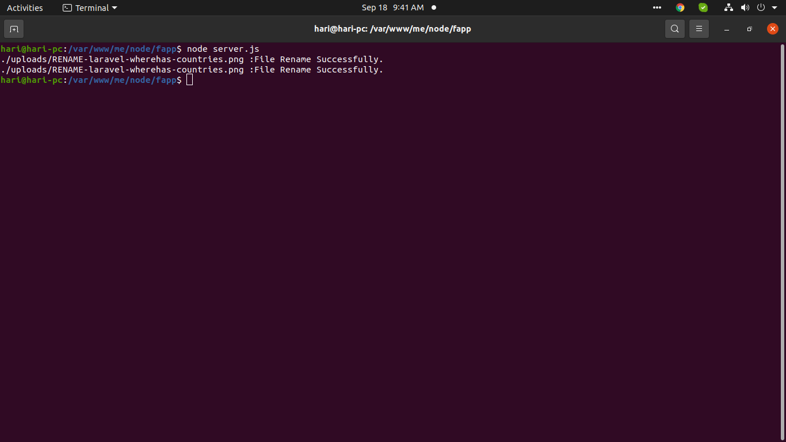Open the network connections tray icon
The image size is (786, 442).
coord(728,7)
